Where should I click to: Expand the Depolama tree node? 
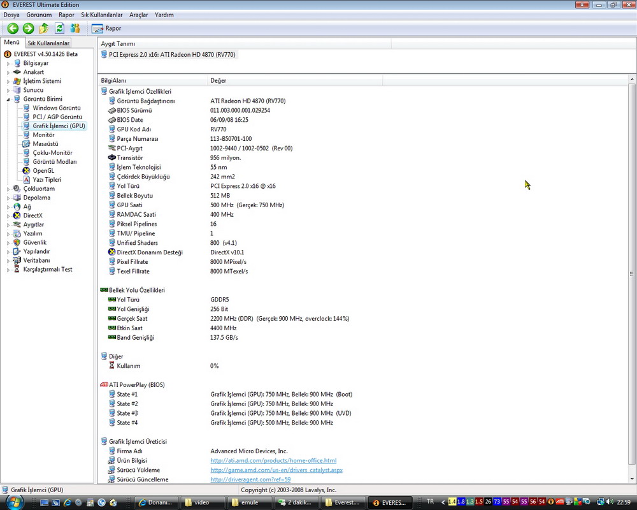click(8, 198)
